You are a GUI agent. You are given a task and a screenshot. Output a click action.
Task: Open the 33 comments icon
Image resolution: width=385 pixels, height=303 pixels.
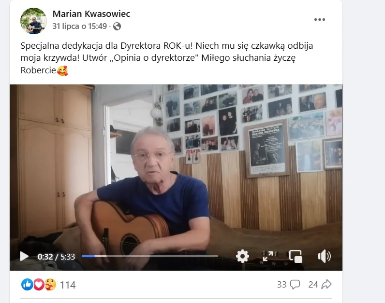pos(295,285)
